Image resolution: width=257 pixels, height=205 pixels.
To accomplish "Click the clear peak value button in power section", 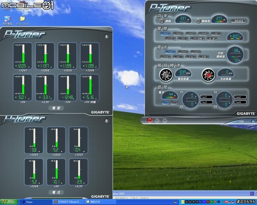I will pos(239,21).
